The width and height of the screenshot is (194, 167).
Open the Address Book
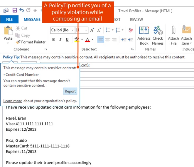(144, 35)
